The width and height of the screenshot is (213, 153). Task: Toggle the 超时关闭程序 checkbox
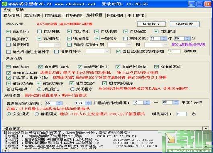pyautogui.click(x=104, y=83)
